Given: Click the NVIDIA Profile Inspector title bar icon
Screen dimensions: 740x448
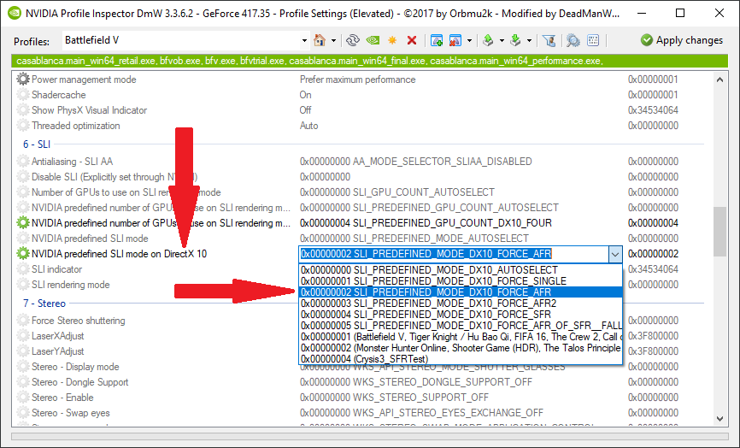Looking at the screenshot, I should click(x=15, y=13).
